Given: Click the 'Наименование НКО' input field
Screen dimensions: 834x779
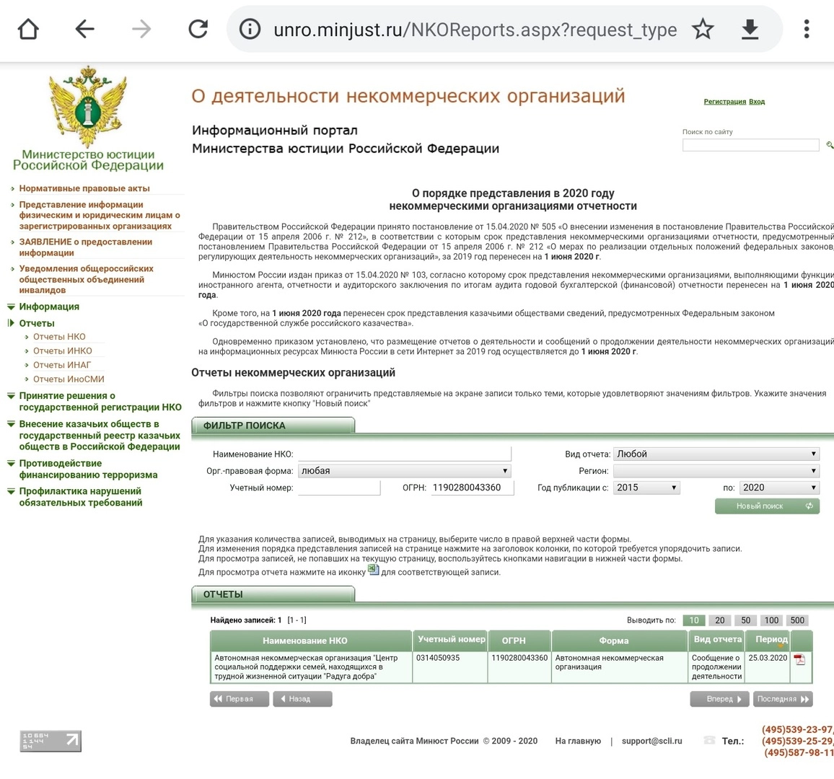Looking at the screenshot, I should tap(404, 454).
